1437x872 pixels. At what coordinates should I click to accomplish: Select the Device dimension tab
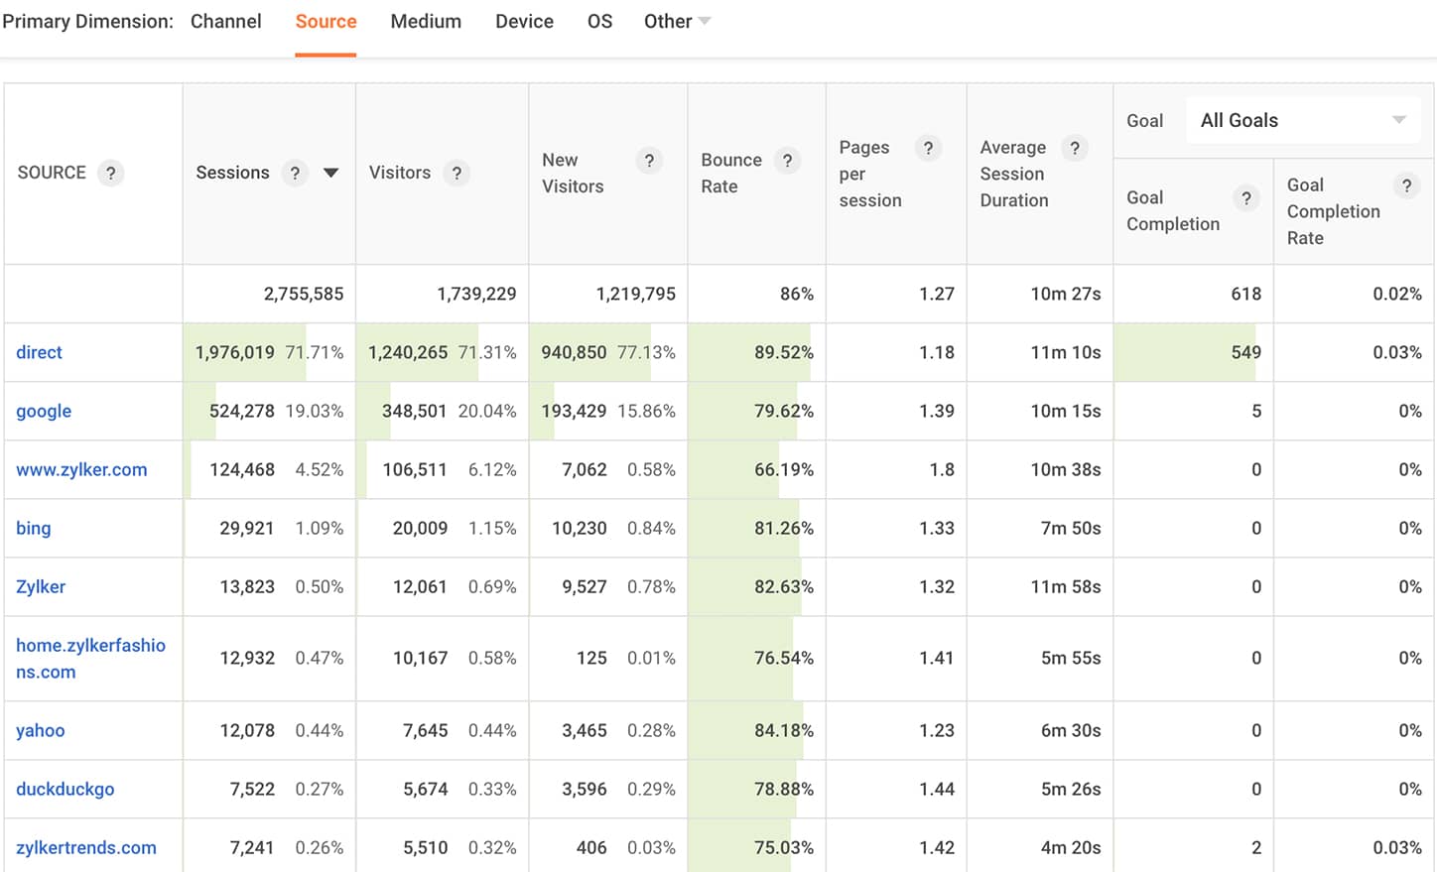pyautogui.click(x=524, y=20)
